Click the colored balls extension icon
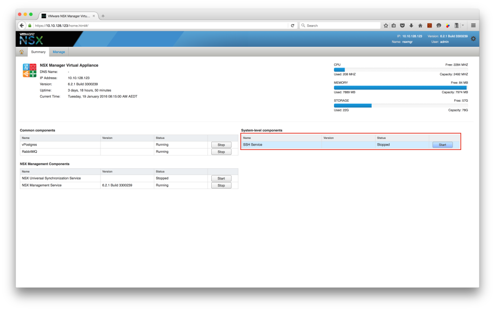The image size is (495, 310). point(448,26)
